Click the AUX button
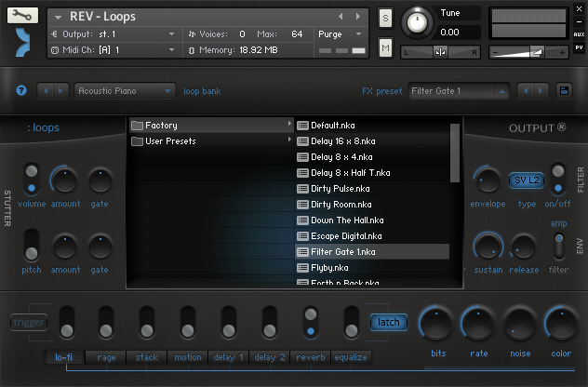Screen dimensions: 588x387 click(579, 34)
